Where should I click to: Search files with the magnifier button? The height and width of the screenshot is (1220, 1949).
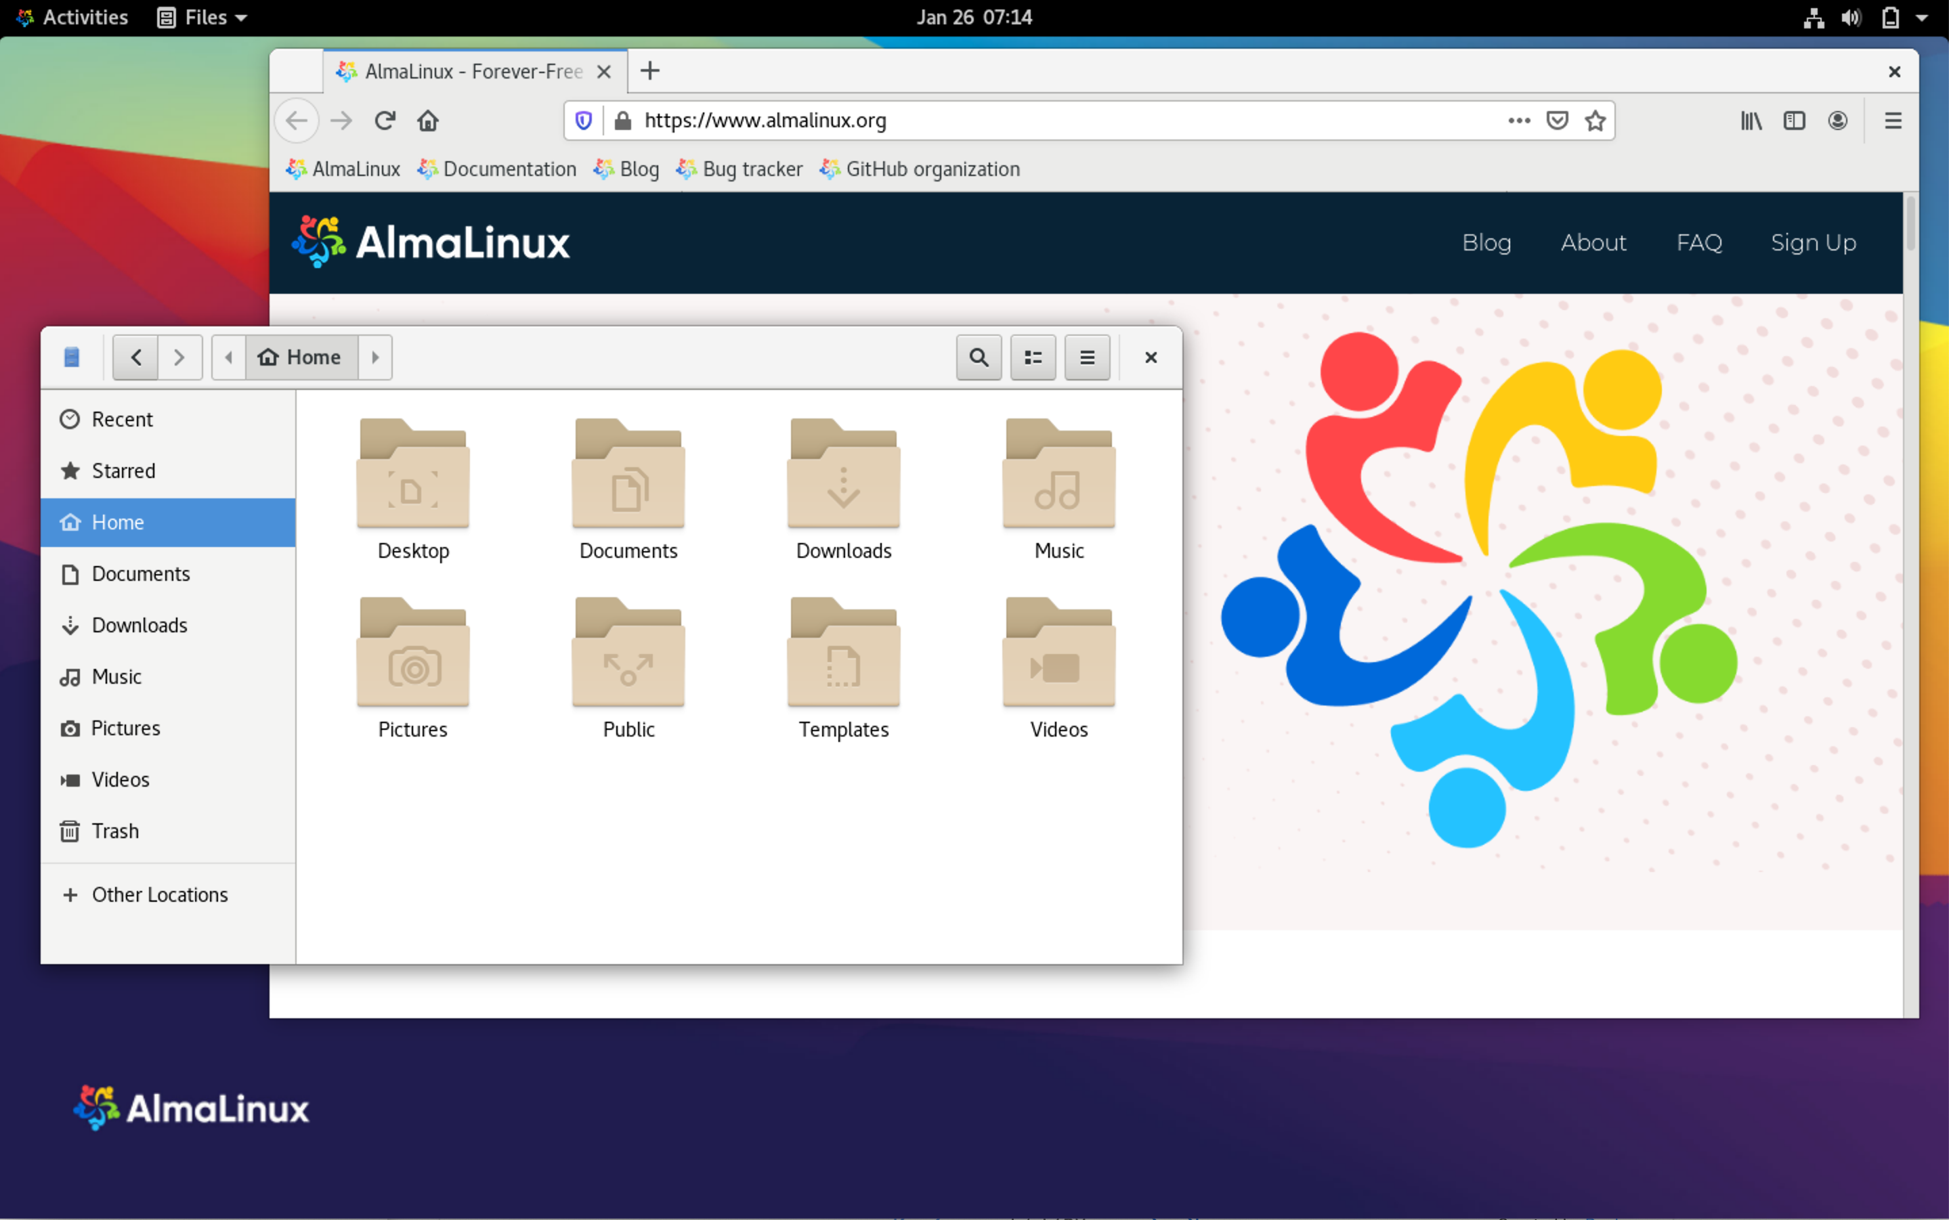coord(979,357)
